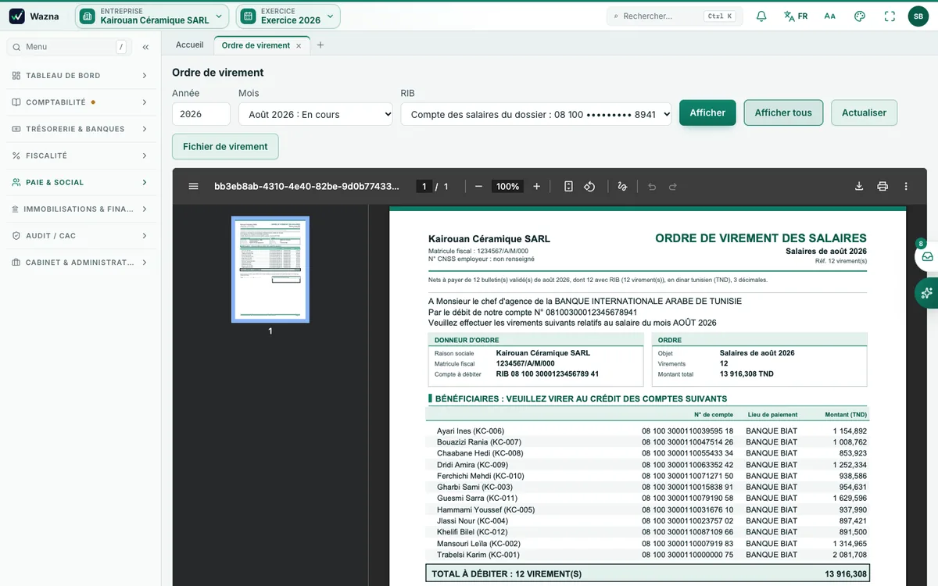Focus the Menu search field in sidebar
938x586 pixels.
click(x=69, y=47)
